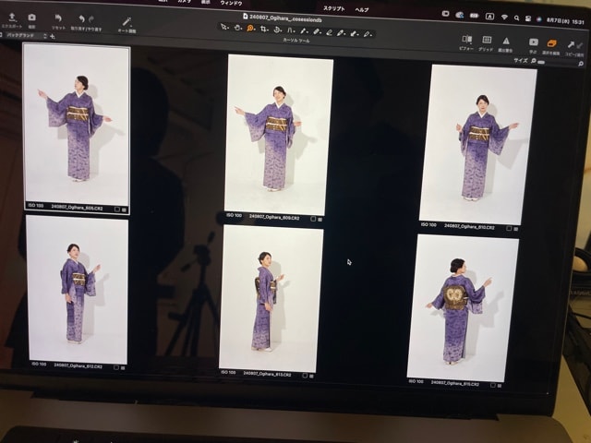Screen dimensions: 591x443
Task: Click the Siri icon in menu bar
Action: click(539, 19)
